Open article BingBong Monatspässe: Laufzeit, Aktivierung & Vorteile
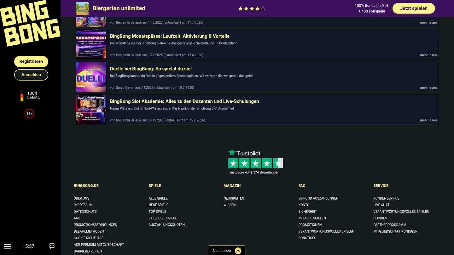This screenshot has height=255, width=454. tap(170, 36)
